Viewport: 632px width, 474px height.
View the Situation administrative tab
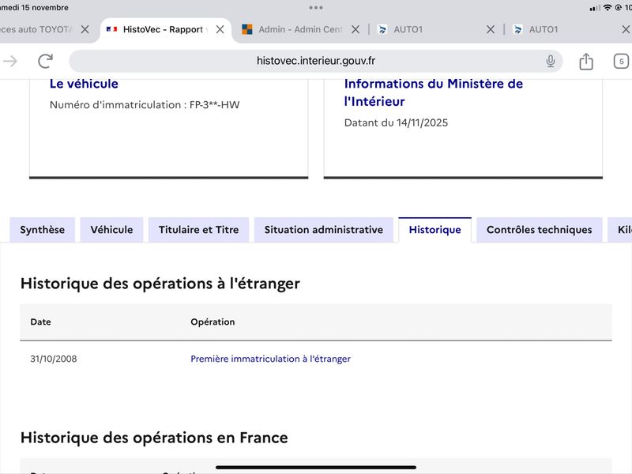tap(323, 230)
